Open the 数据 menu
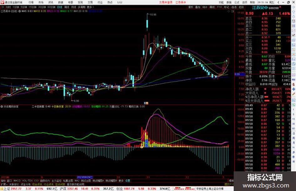The width and height of the screenshot is (296, 191). 60,2
